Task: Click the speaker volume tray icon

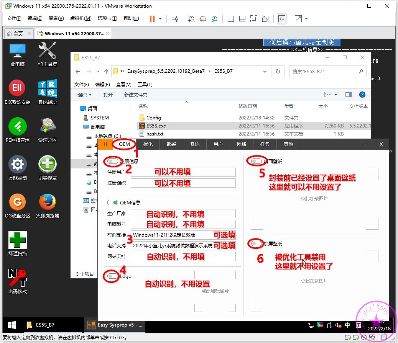Action: [338, 325]
